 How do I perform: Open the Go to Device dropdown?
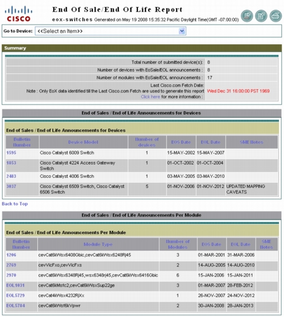coord(110,31)
